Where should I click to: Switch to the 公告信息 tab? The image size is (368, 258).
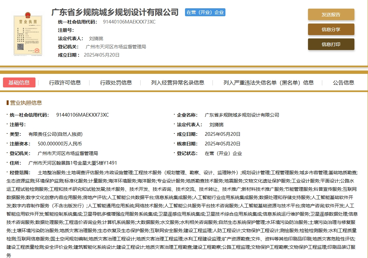(343, 82)
